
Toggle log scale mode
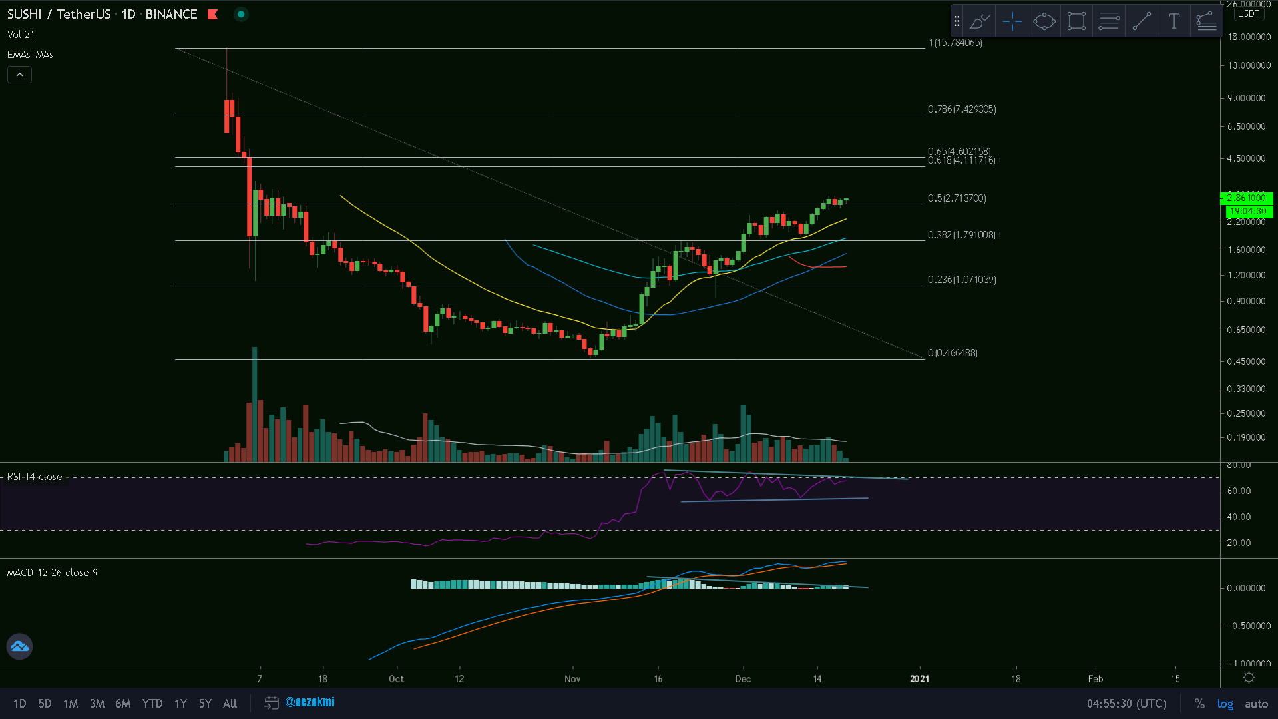[1225, 704]
